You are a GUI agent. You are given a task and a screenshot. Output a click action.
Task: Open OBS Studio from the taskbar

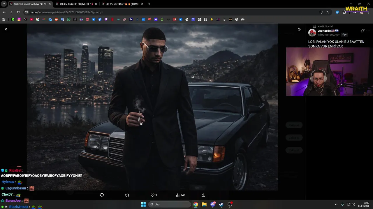pyautogui.click(x=230, y=204)
